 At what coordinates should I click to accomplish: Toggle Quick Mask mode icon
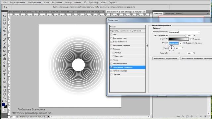click(x=4, y=110)
